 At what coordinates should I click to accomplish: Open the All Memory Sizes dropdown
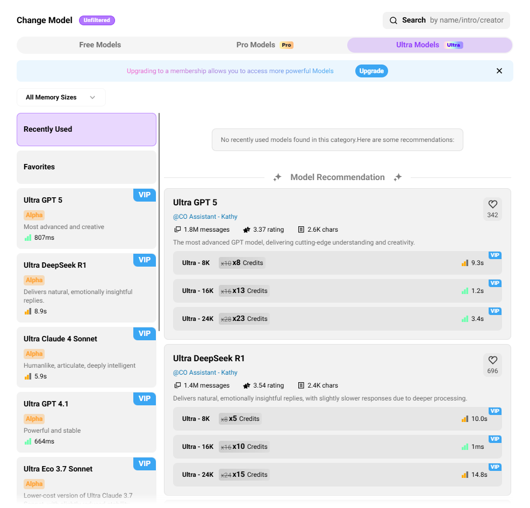[61, 97]
